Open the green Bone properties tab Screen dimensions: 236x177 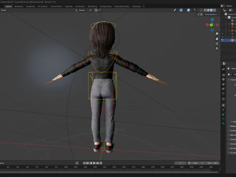(223, 123)
